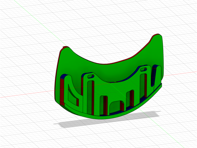Screen dimensions: 197x148
Task: Select the red axis line left of model
Action: pos(25,94)
